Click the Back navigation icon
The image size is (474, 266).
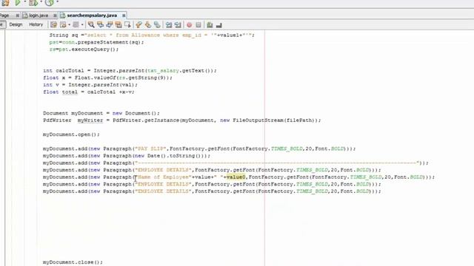pyautogui.click(x=63, y=24)
